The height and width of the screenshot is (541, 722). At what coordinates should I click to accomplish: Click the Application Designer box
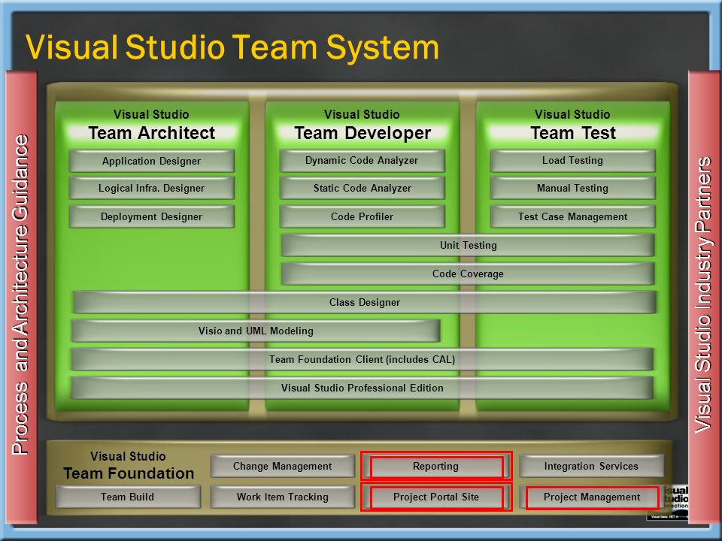[x=151, y=161]
